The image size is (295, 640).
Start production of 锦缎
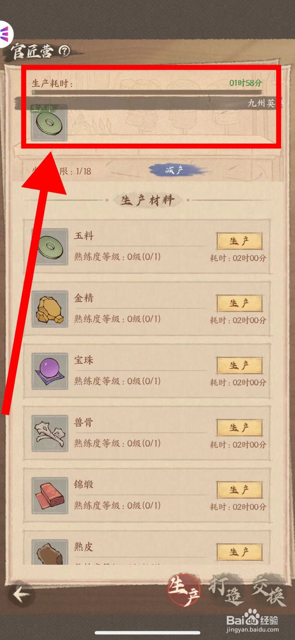click(x=239, y=490)
